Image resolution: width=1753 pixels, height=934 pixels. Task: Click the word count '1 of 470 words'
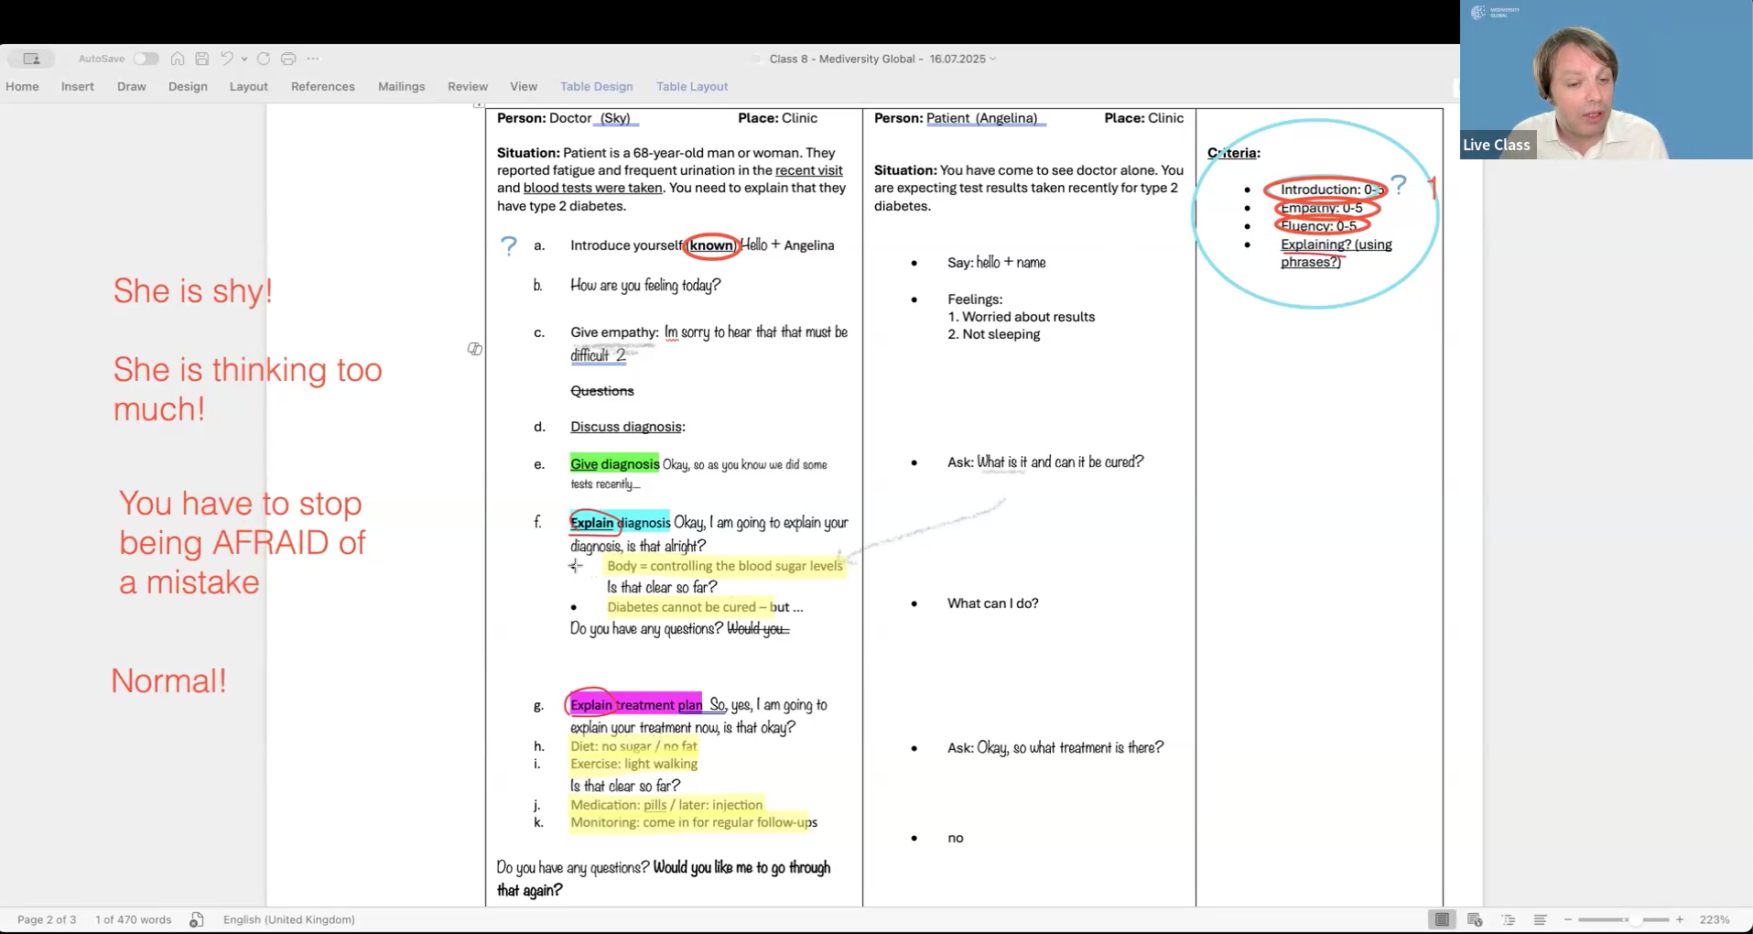[133, 919]
